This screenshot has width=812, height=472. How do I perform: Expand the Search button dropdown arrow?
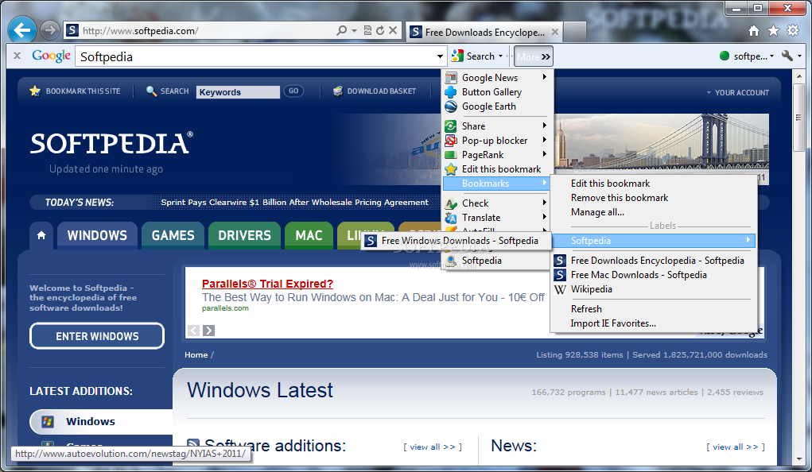pyautogui.click(x=500, y=56)
